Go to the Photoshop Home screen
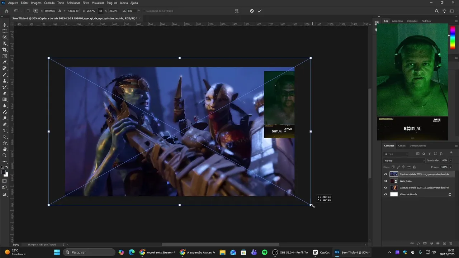459x258 pixels. tap(6, 11)
